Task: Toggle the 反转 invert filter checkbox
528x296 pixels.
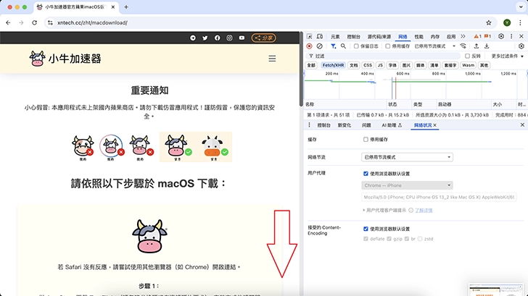Action: click(x=467, y=56)
